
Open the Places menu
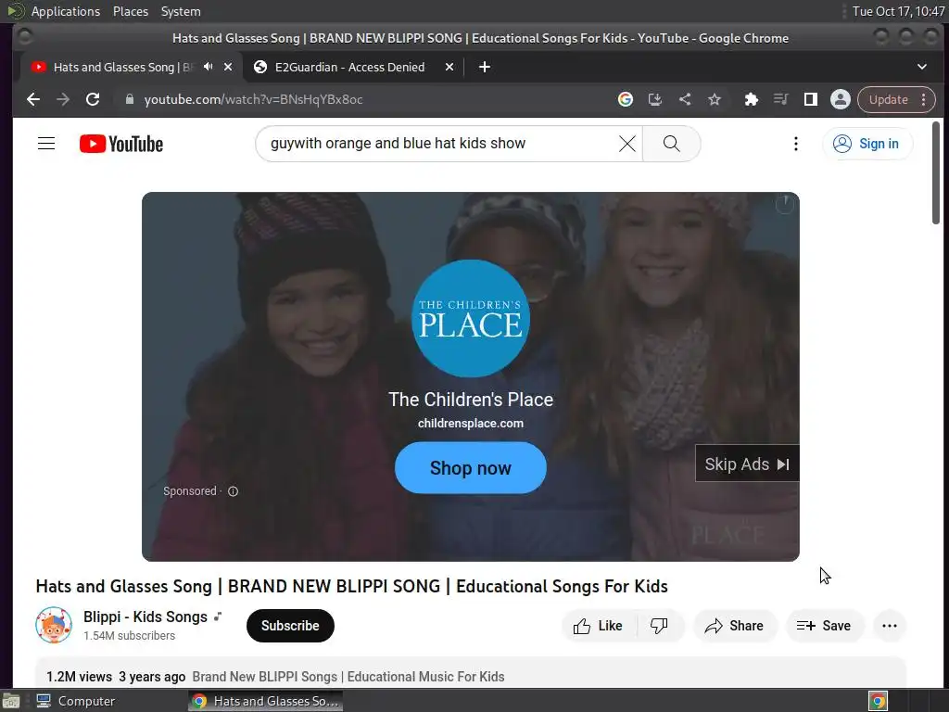[x=130, y=11]
